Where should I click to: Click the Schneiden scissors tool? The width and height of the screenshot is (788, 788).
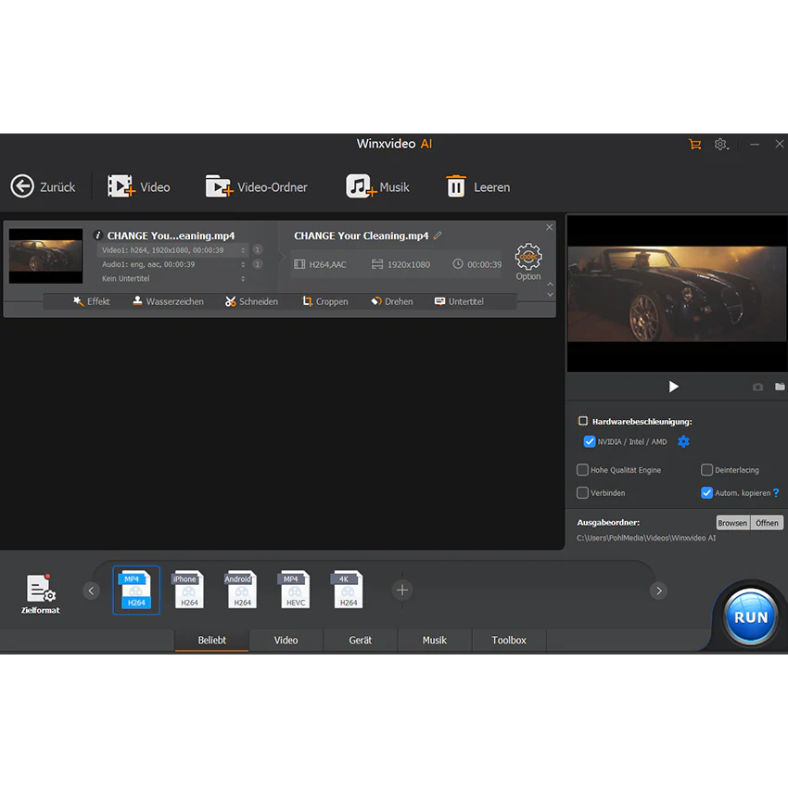coord(230,301)
